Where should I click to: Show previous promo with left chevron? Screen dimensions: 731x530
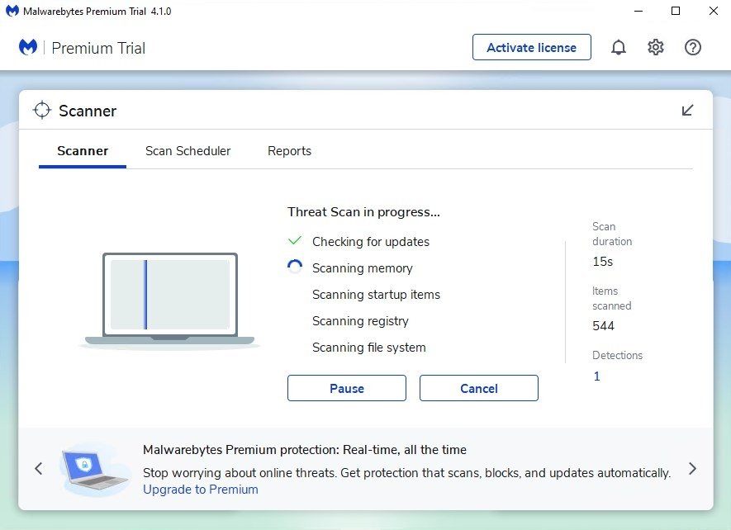tap(39, 469)
